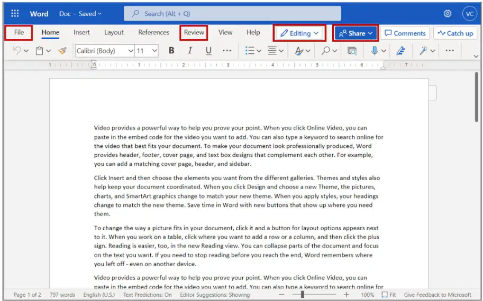Viewport: 483px width, 301px height.
Task: Toggle Editor Suggestions: Showing status
Action: pos(215,295)
